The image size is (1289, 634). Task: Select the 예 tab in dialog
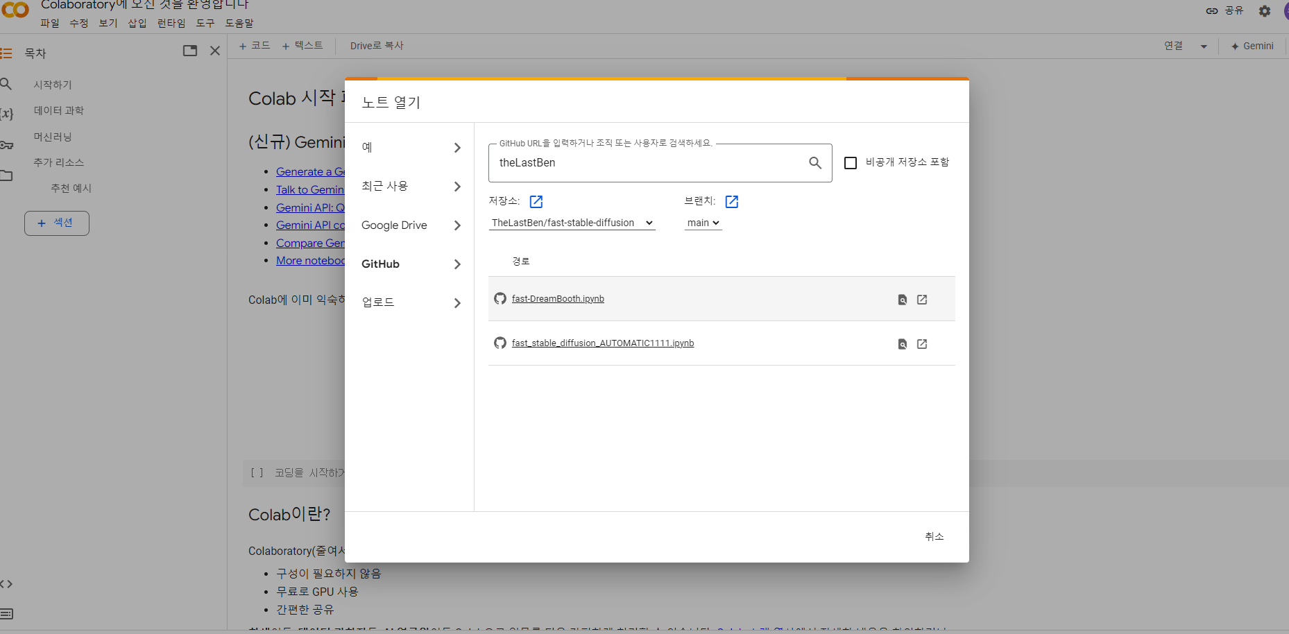coord(411,148)
